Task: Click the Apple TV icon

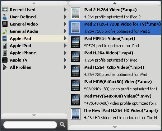Action: tap(5, 60)
